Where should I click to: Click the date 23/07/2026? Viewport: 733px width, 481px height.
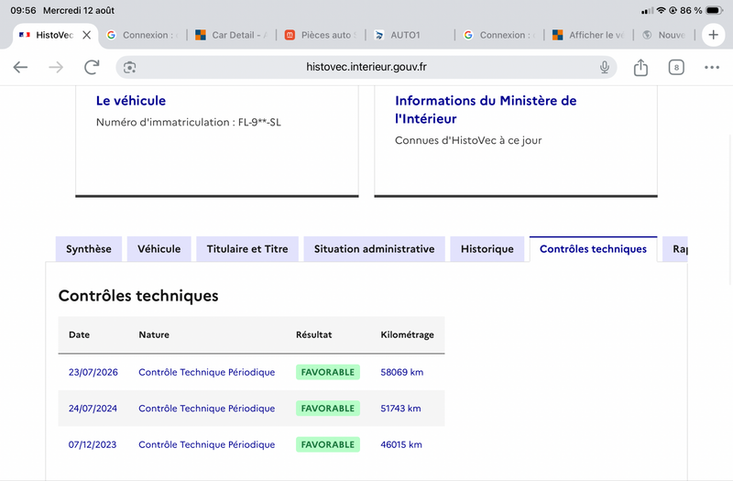click(x=93, y=372)
